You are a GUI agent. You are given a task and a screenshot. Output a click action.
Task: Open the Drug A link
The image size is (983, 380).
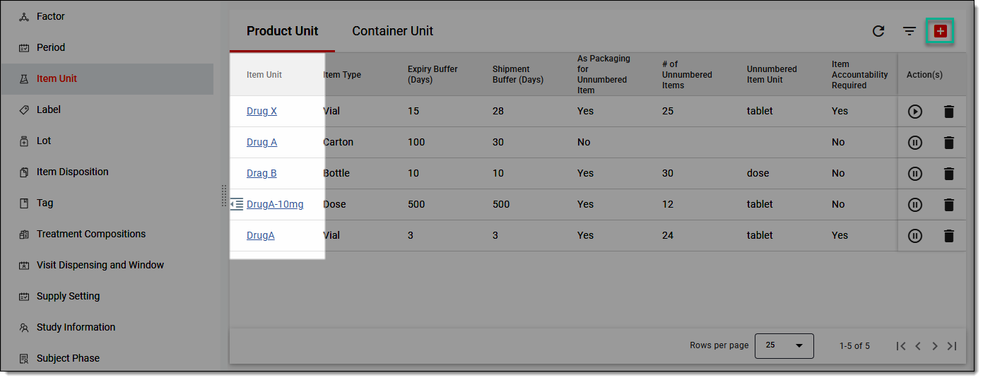click(261, 142)
